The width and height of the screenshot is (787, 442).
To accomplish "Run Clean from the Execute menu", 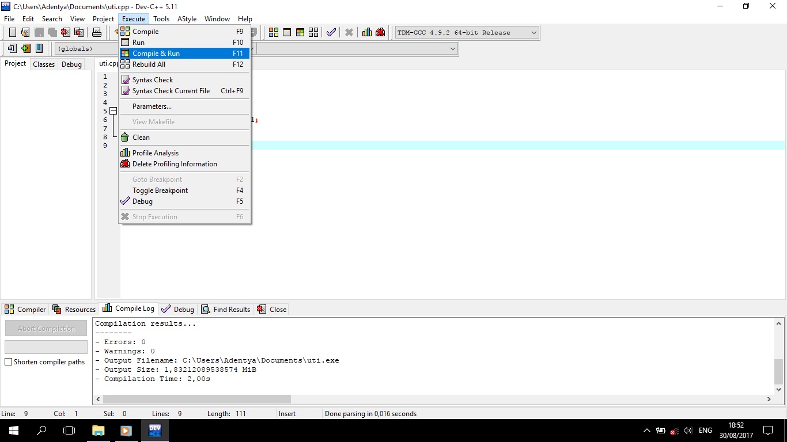I will click(141, 137).
